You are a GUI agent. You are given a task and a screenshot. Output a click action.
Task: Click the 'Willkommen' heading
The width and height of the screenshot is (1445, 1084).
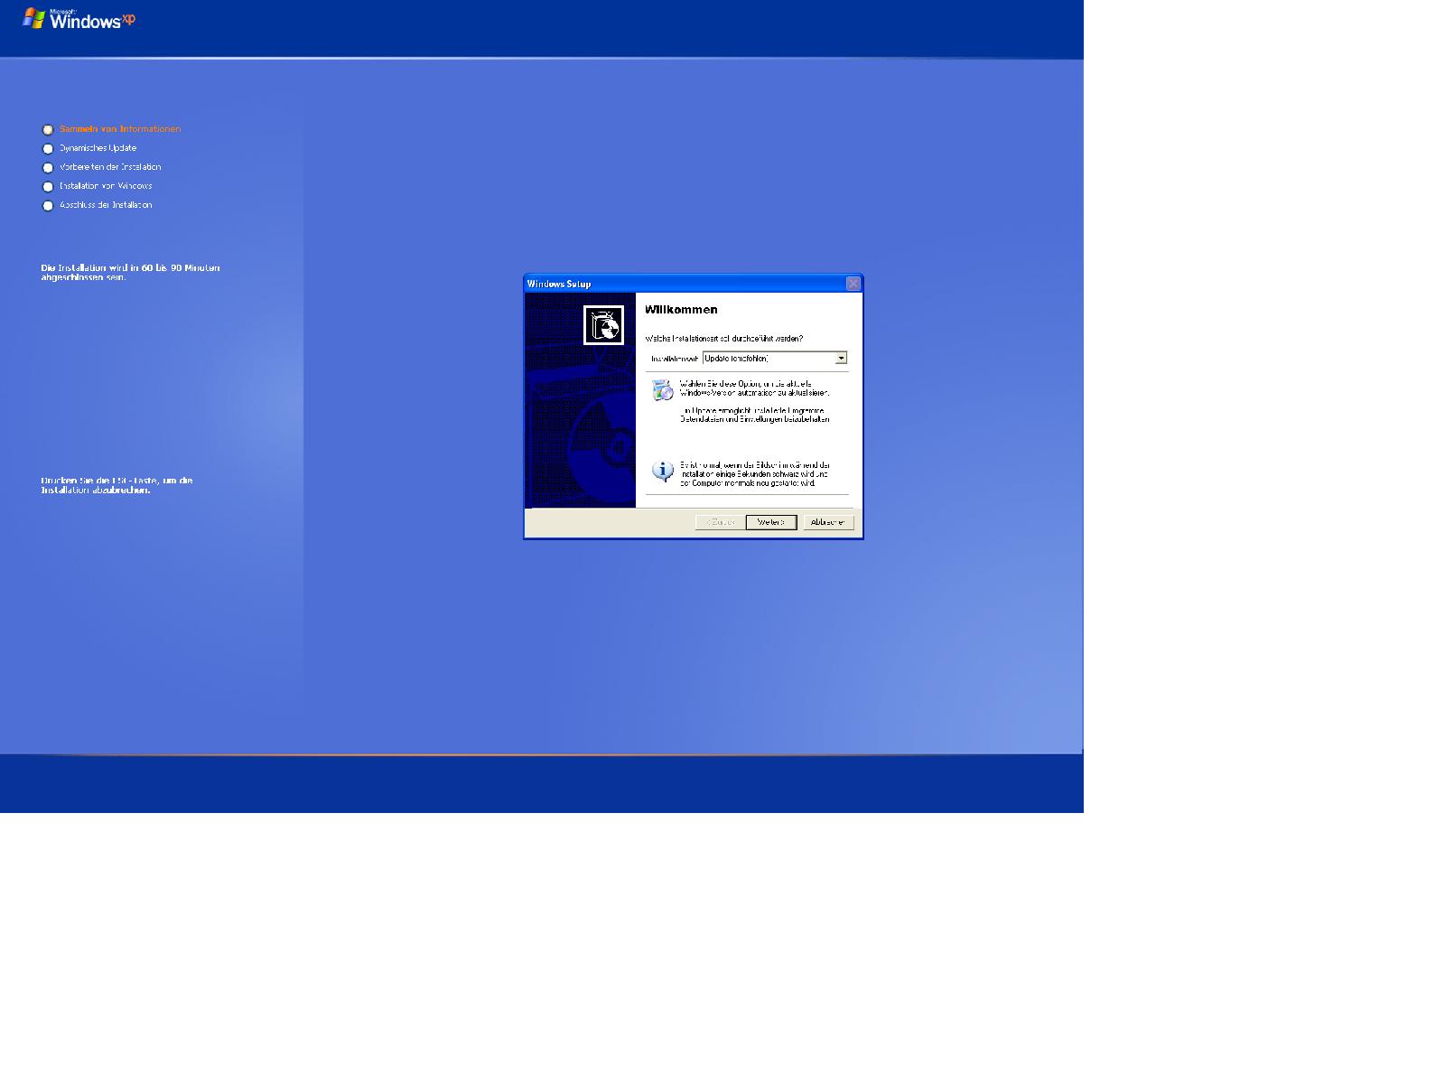[x=681, y=310]
